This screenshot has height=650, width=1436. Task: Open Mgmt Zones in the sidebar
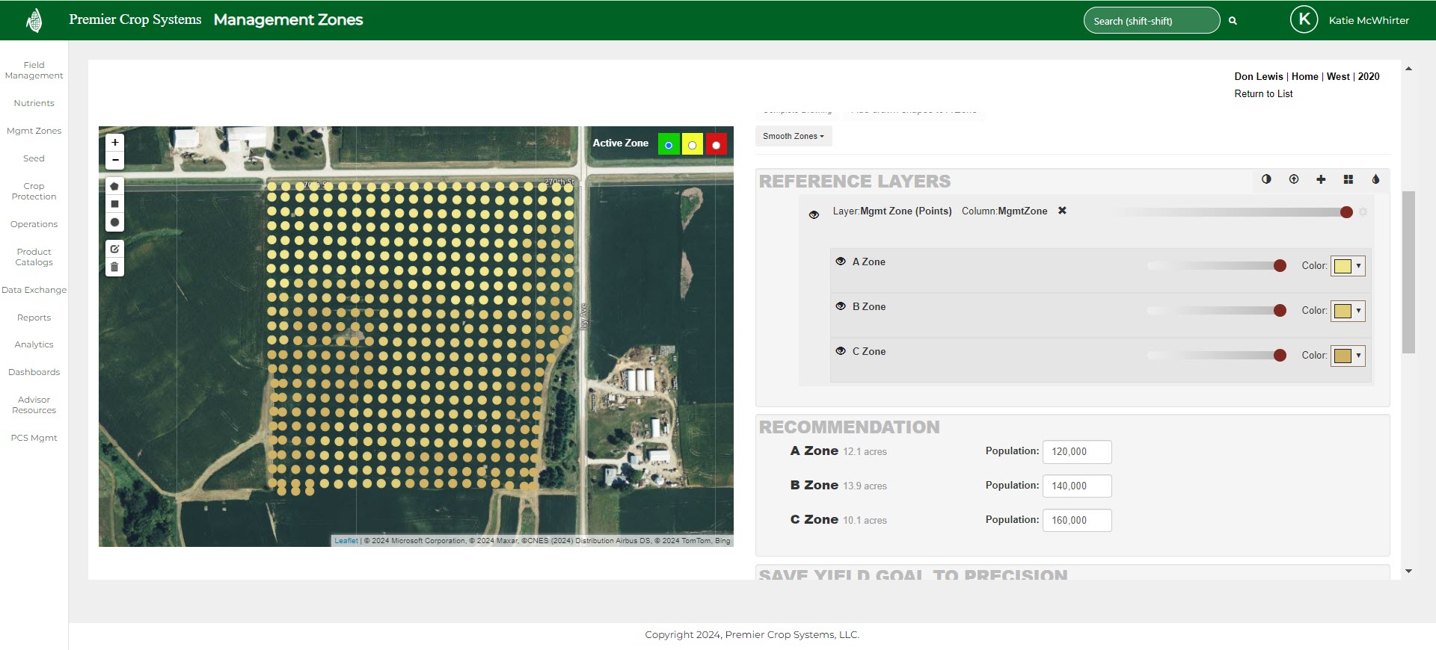(x=34, y=131)
